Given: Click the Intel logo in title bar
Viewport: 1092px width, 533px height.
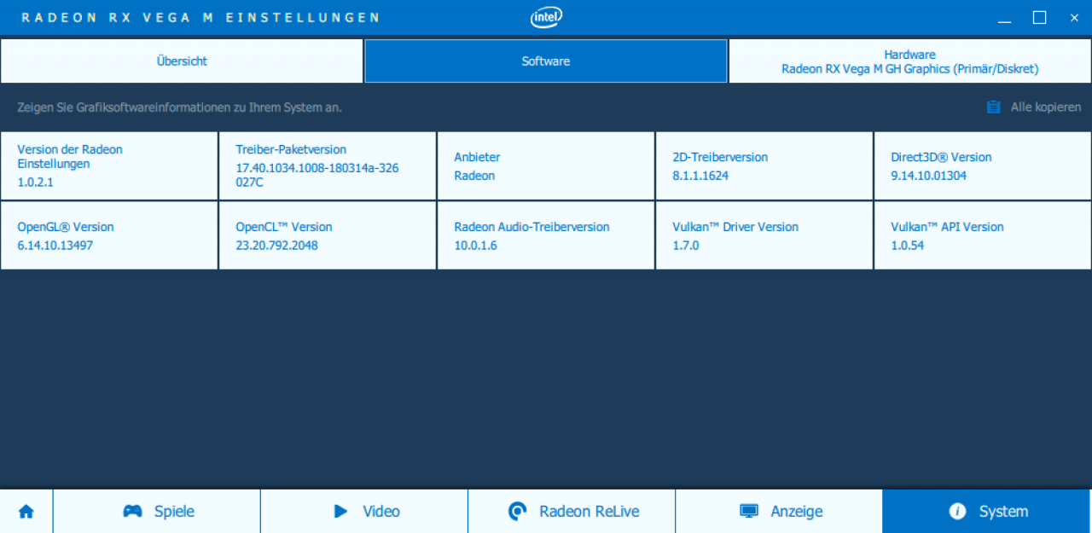Looking at the screenshot, I should coord(547,17).
